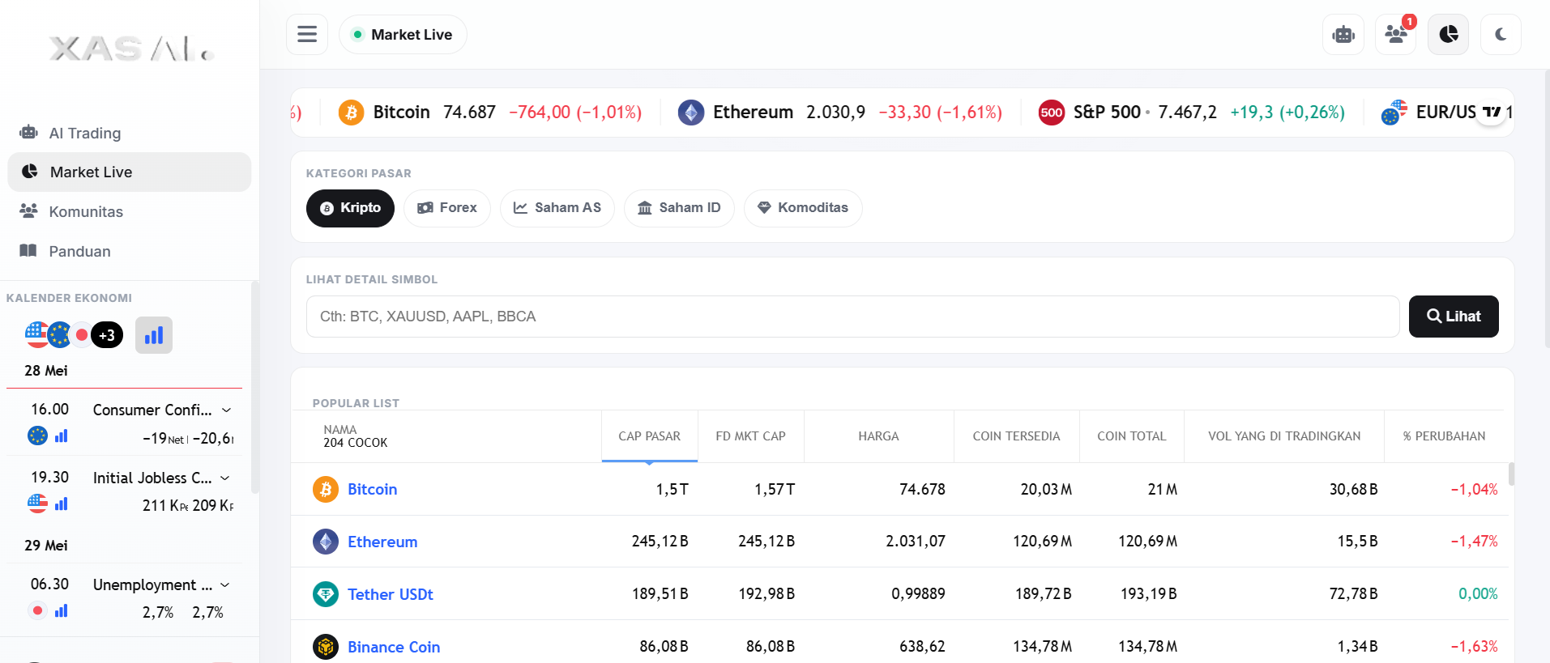Image resolution: width=1550 pixels, height=663 pixels.
Task: Click importance bars for Unemployment event
Action: click(x=62, y=610)
